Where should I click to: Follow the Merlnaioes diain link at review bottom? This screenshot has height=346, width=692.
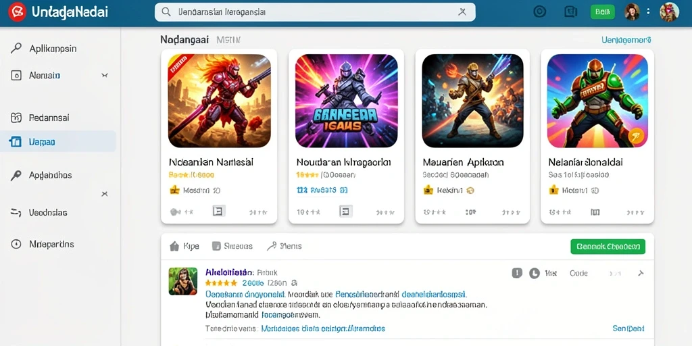pos(323,329)
